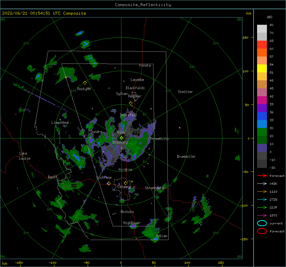This screenshot has height=267, width=286.
Task: Click the radar center diamond near Olds
Action: click(121, 138)
